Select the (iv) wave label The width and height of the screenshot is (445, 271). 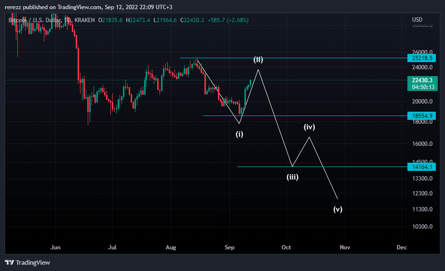[310, 127]
